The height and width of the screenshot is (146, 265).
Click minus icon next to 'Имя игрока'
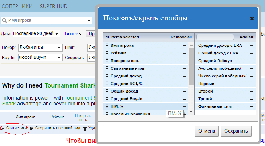pos(185,46)
